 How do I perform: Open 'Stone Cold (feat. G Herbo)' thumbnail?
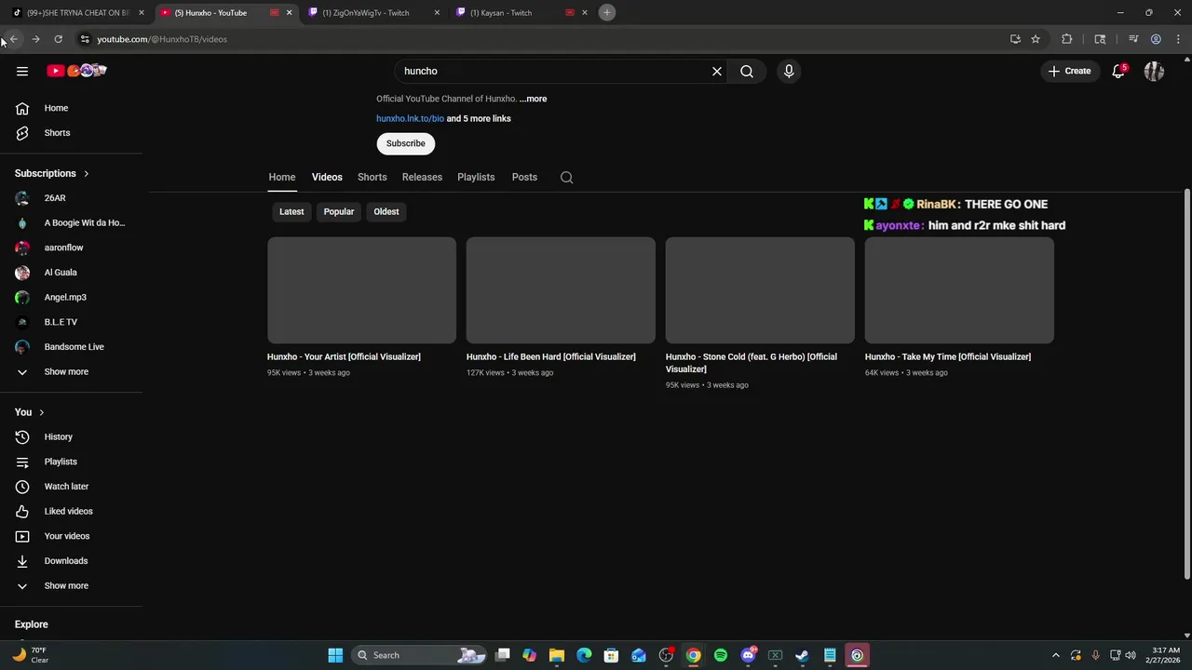(760, 290)
